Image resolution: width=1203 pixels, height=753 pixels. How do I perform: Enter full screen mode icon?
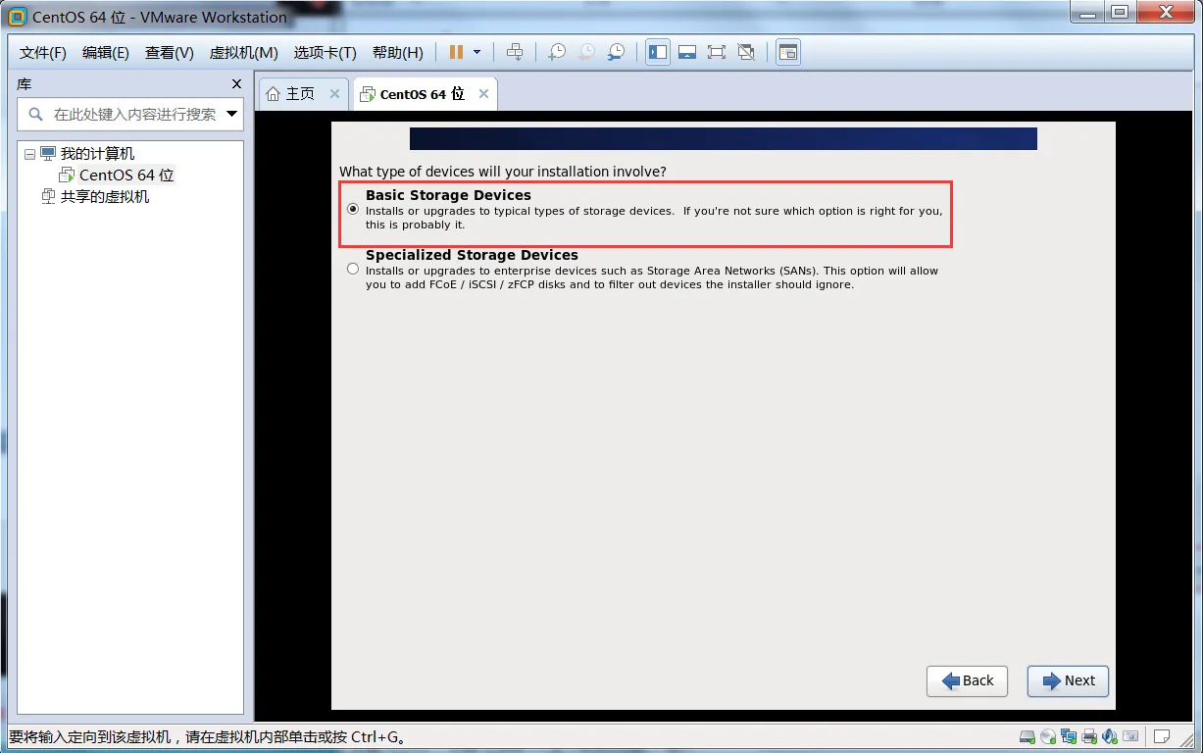coord(717,52)
